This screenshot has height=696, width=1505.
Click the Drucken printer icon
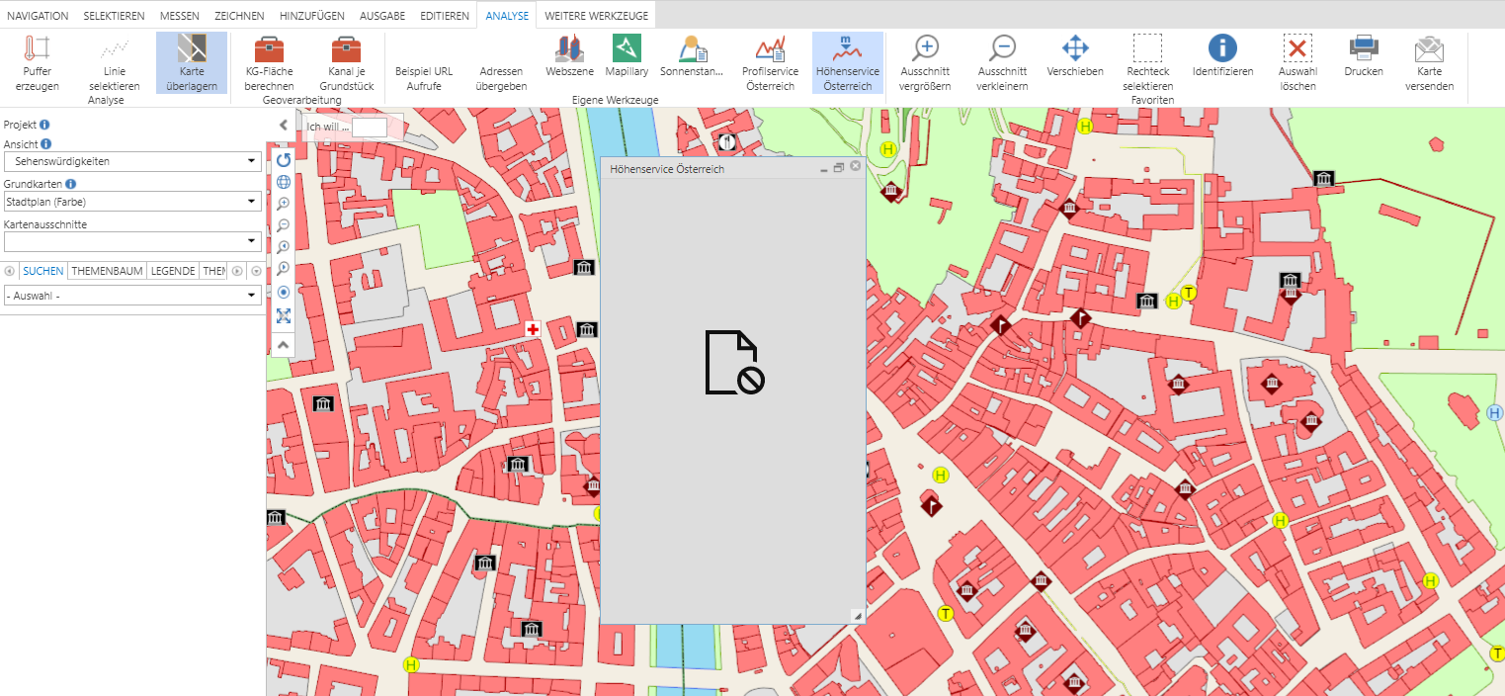(1364, 55)
